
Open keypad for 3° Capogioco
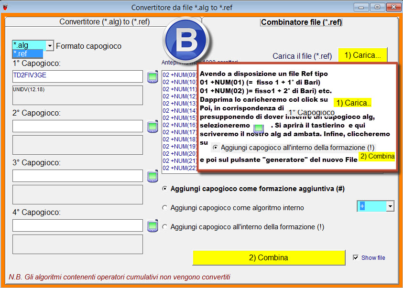pos(152,176)
